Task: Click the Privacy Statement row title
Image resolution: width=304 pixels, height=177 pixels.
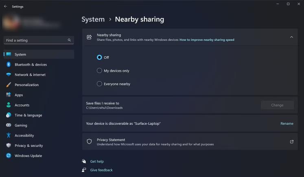Action: (x=111, y=140)
